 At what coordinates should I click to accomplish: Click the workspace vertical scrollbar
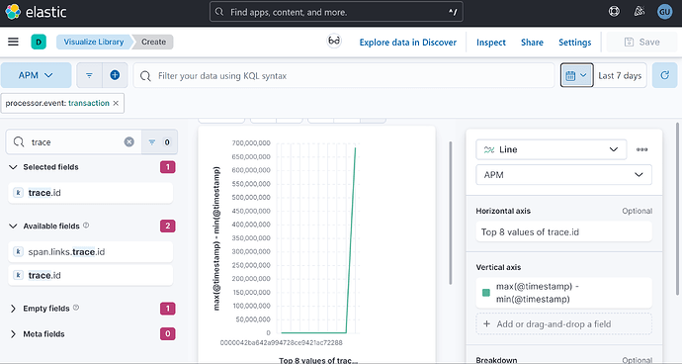coord(450,213)
